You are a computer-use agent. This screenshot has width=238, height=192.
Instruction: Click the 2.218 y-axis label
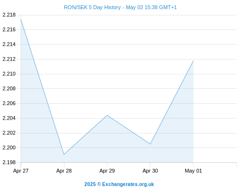pyautogui.click(x=9, y=15)
